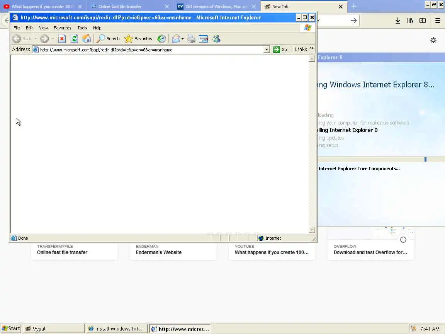The width and height of the screenshot is (445, 334).
Task: Click scrollbar up arrow in IE window
Action: coord(312,59)
